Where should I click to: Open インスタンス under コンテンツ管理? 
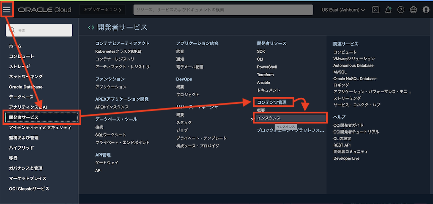click(x=269, y=118)
